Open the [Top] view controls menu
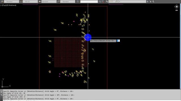This screenshot has height=101, width=181. point(4,5)
